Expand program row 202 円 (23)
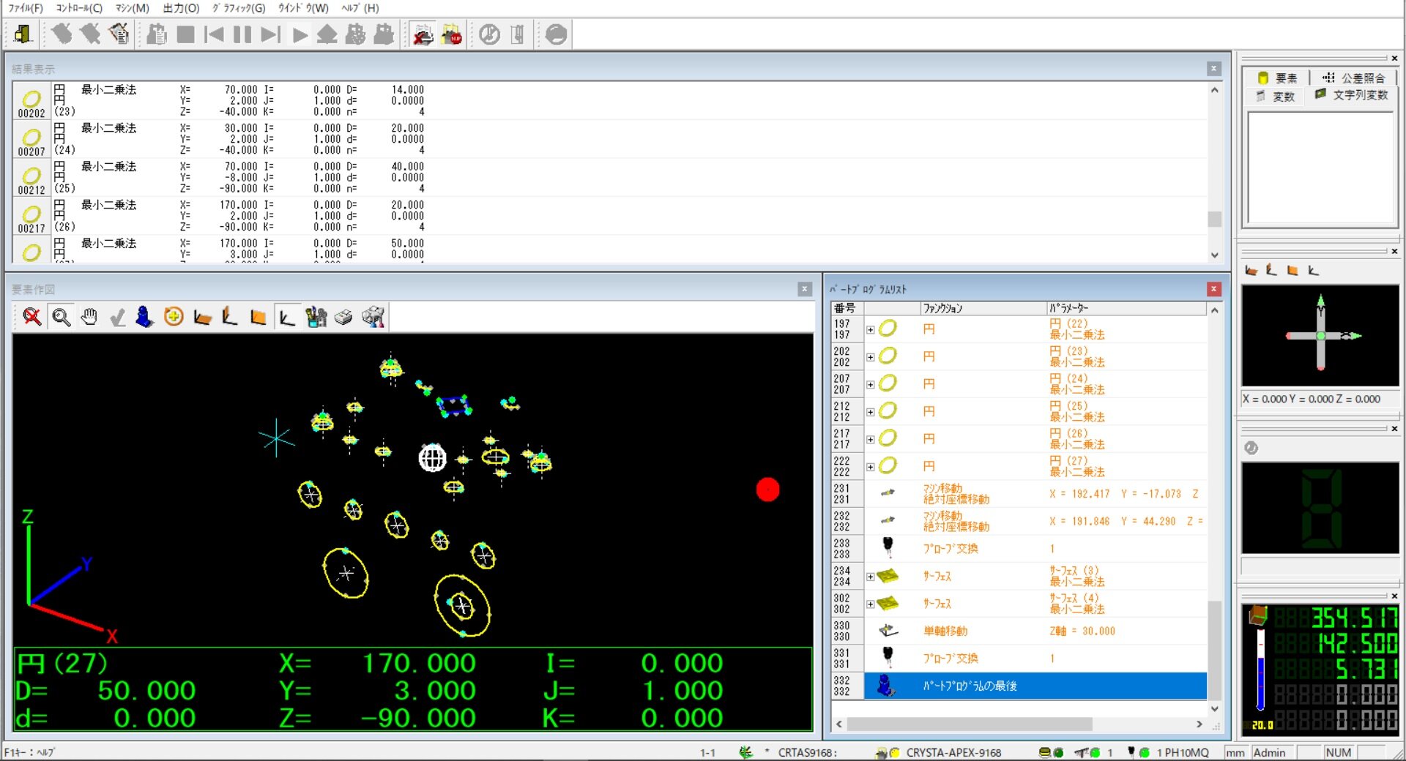 pos(871,357)
